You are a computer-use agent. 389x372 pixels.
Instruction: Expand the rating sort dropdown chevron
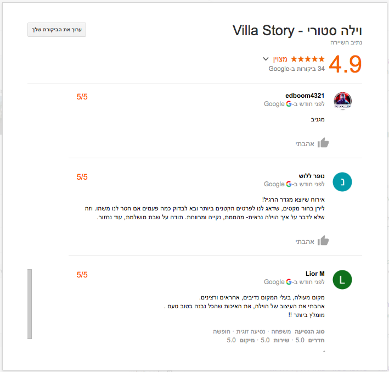pos(266,59)
